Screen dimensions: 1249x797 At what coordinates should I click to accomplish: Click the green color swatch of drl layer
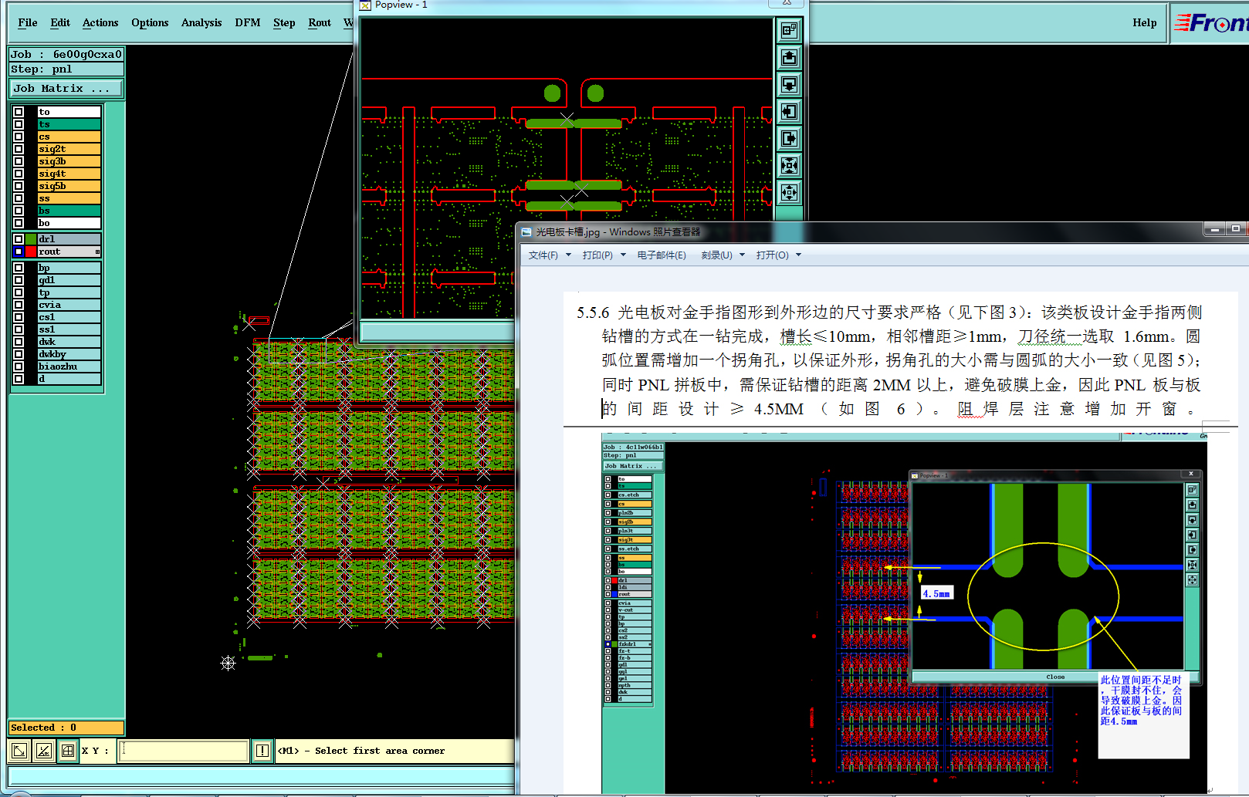(31, 239)
